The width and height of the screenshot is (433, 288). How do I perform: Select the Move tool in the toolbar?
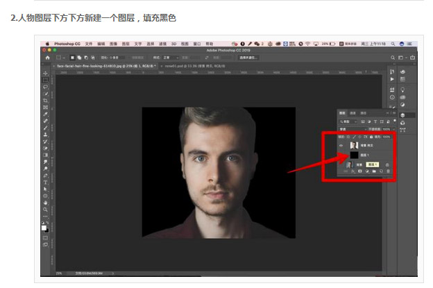[x=45, y=73]
